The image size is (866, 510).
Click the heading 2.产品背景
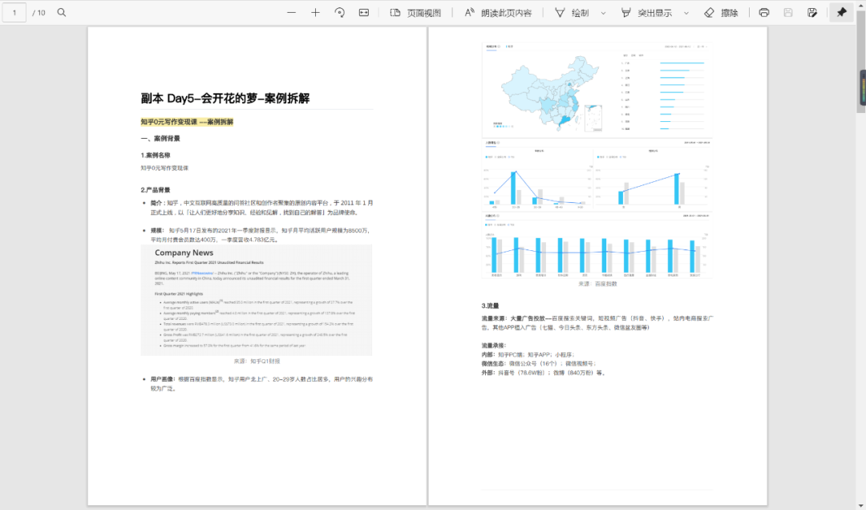[156, 189]
